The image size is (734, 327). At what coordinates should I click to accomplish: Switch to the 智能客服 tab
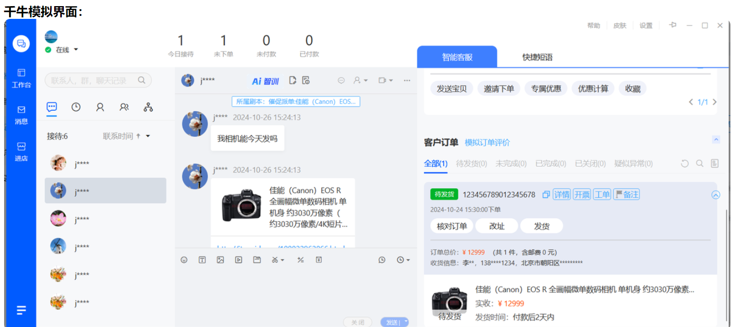point(457,57)
